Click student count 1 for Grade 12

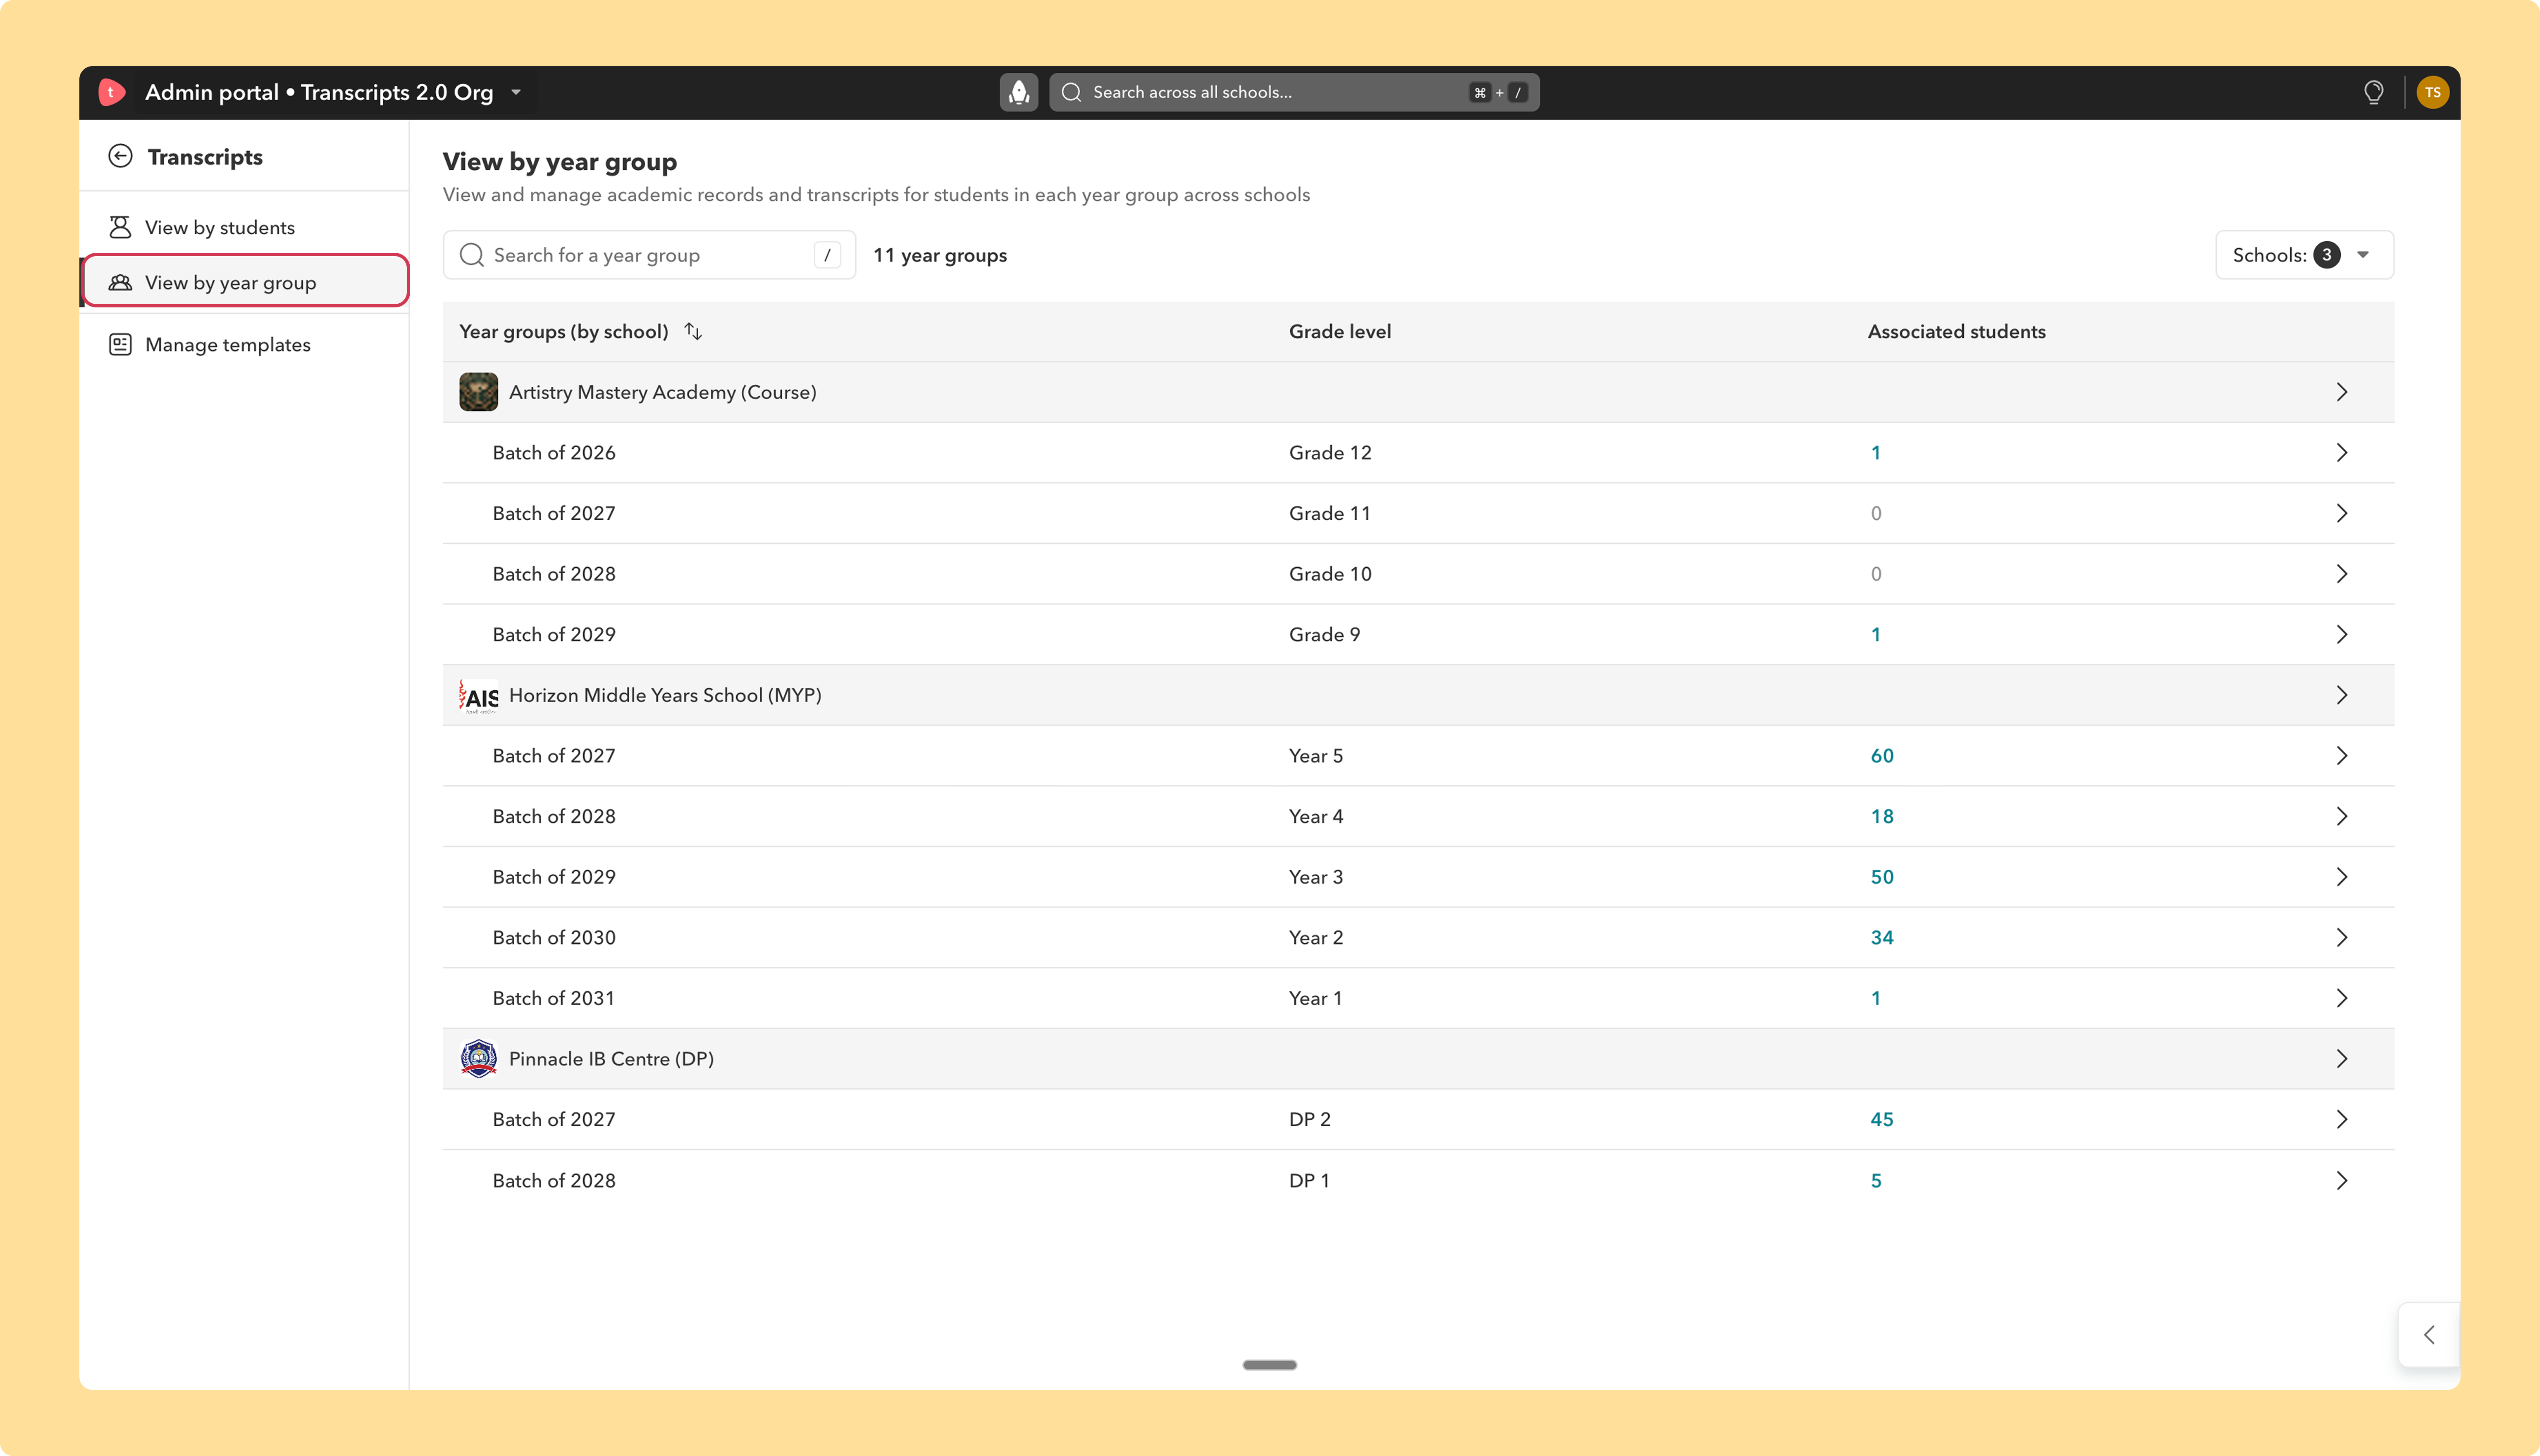coord(1876,453)
